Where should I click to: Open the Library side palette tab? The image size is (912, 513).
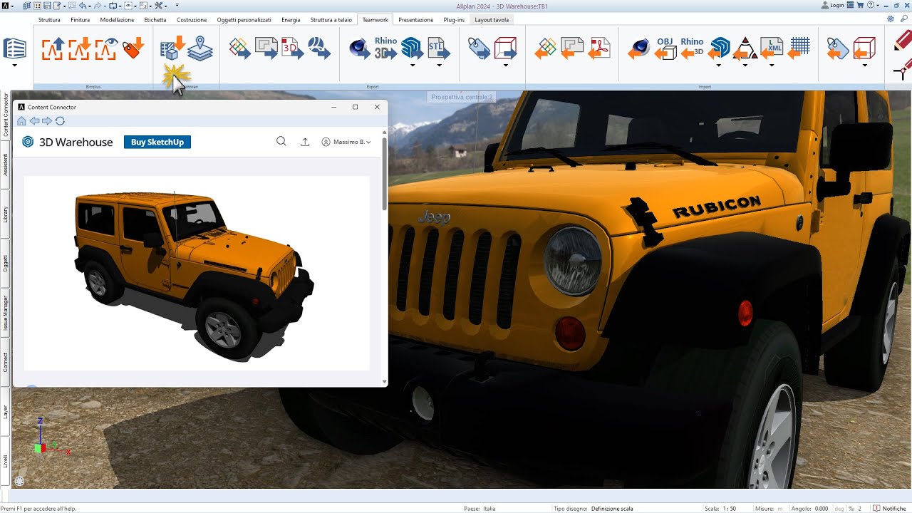[6, 214]
